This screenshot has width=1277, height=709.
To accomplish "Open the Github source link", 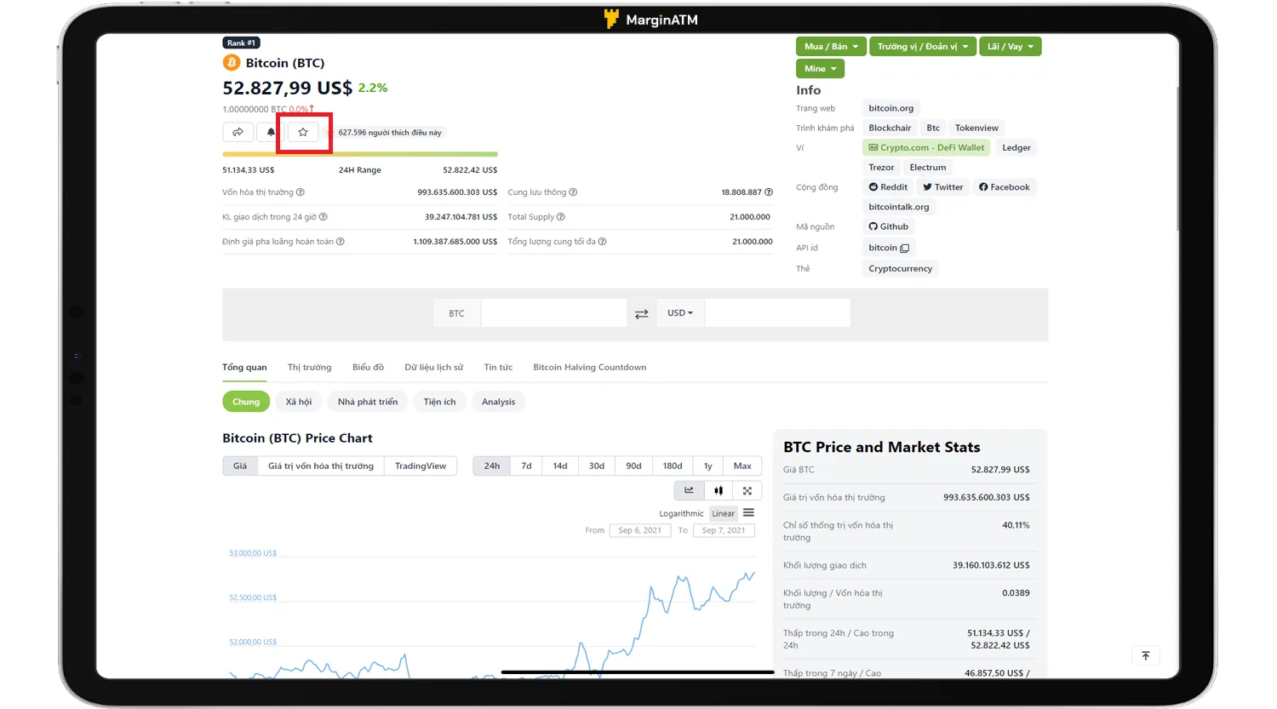I will tap(888, 226).
